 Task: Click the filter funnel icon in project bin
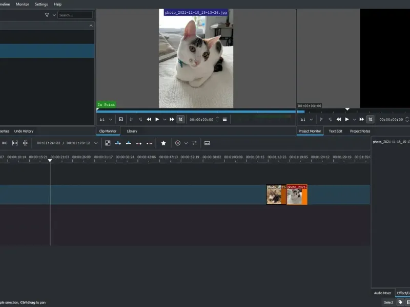[x=47, y=15]
